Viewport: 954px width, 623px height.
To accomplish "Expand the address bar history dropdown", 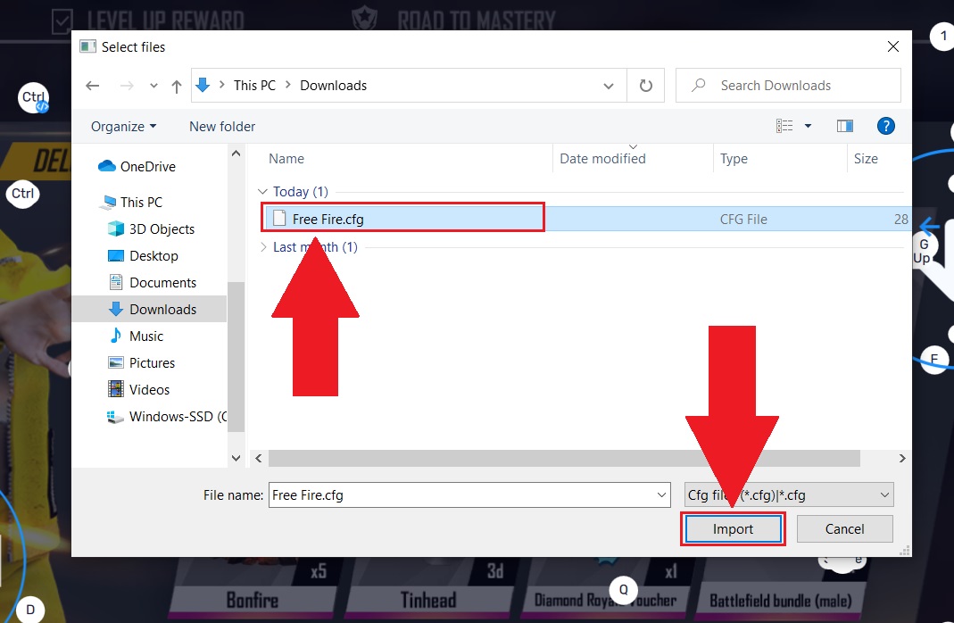I will (x=608, y=86).
